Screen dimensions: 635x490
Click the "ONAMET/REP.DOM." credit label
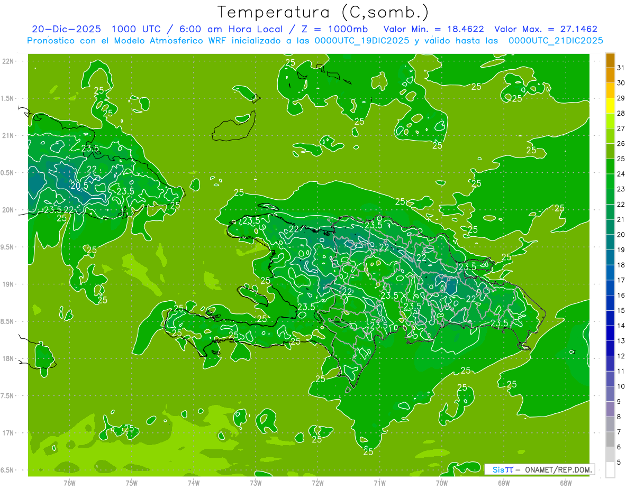[x=559, y=469]
